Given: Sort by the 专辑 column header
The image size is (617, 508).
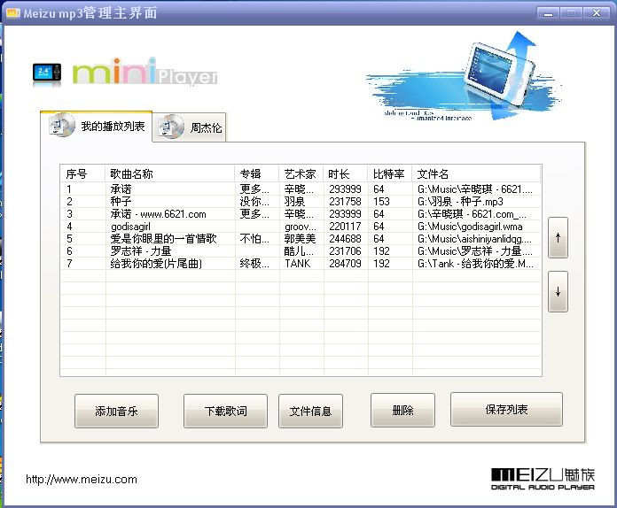Looking at the screenshot, I should pyautogui.click(x=257, y=173).
